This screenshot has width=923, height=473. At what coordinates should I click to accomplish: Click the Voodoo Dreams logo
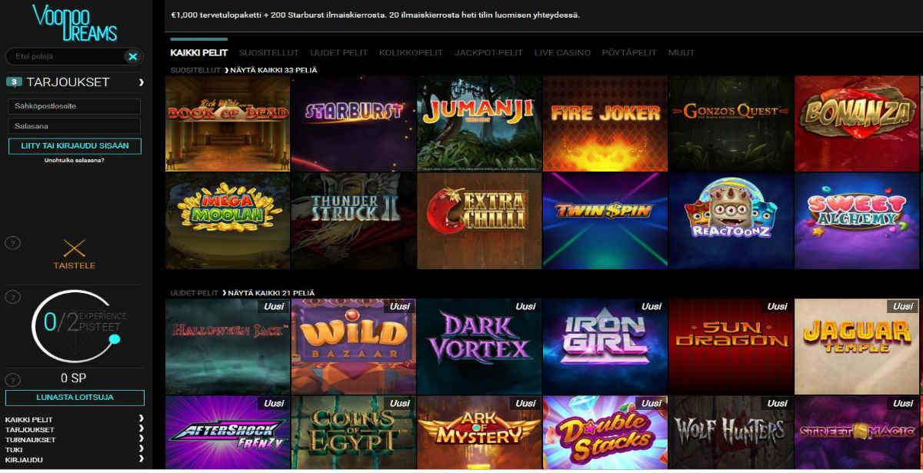[75, 22]
